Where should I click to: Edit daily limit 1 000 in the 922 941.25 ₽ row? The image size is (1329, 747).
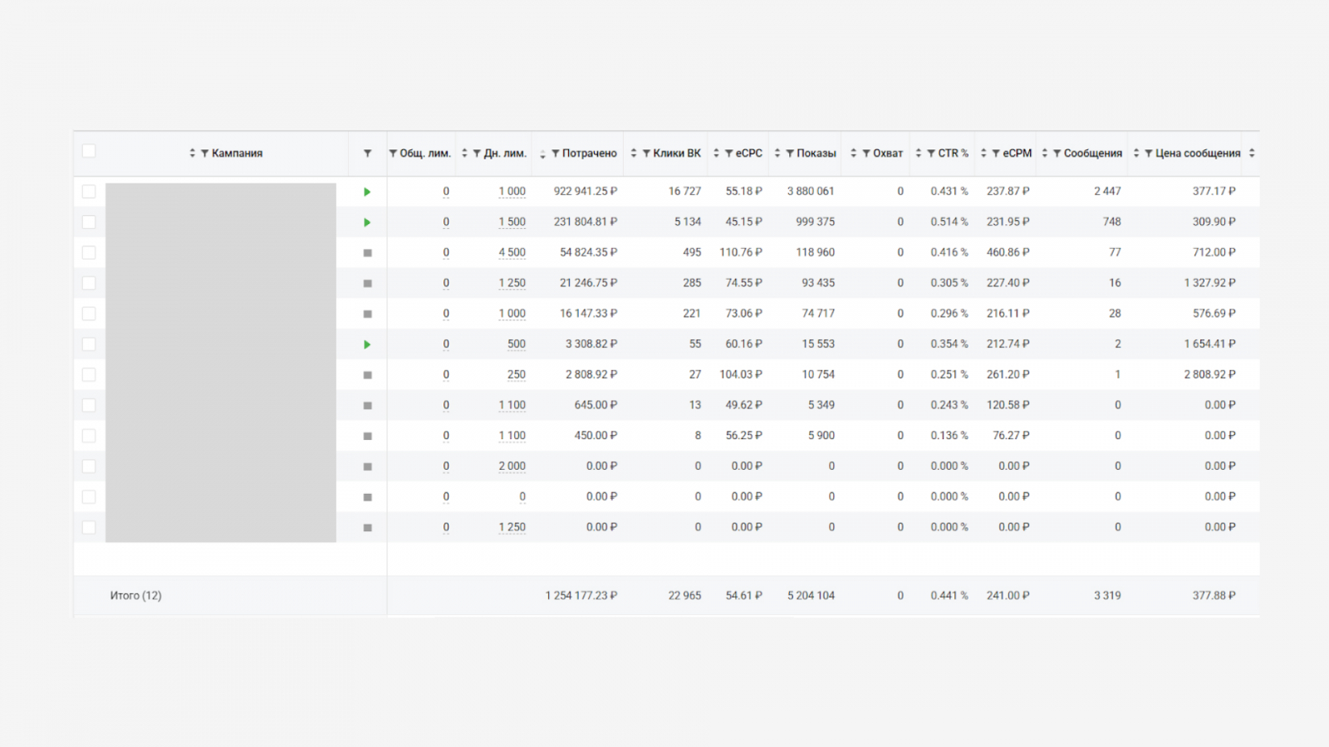[x=512, y=192]
